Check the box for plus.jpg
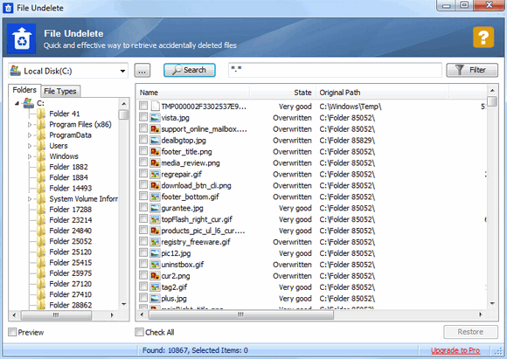The image size is (507, 359). point(143,298)
